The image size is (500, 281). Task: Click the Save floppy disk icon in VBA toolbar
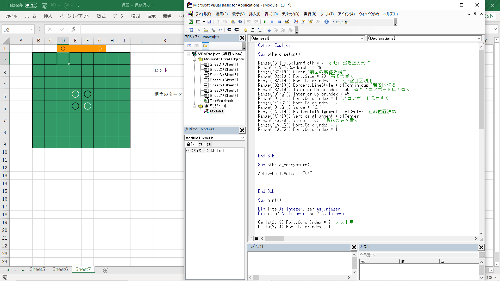(209, 22)
